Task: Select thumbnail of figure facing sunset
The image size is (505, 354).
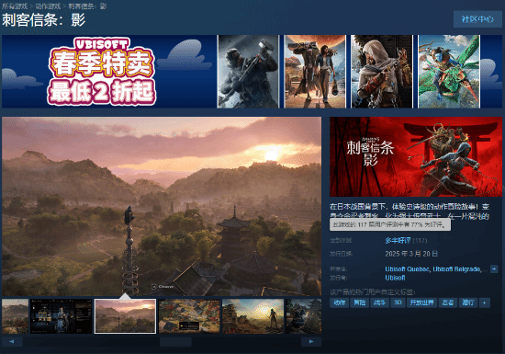Action: click(253, 316)
